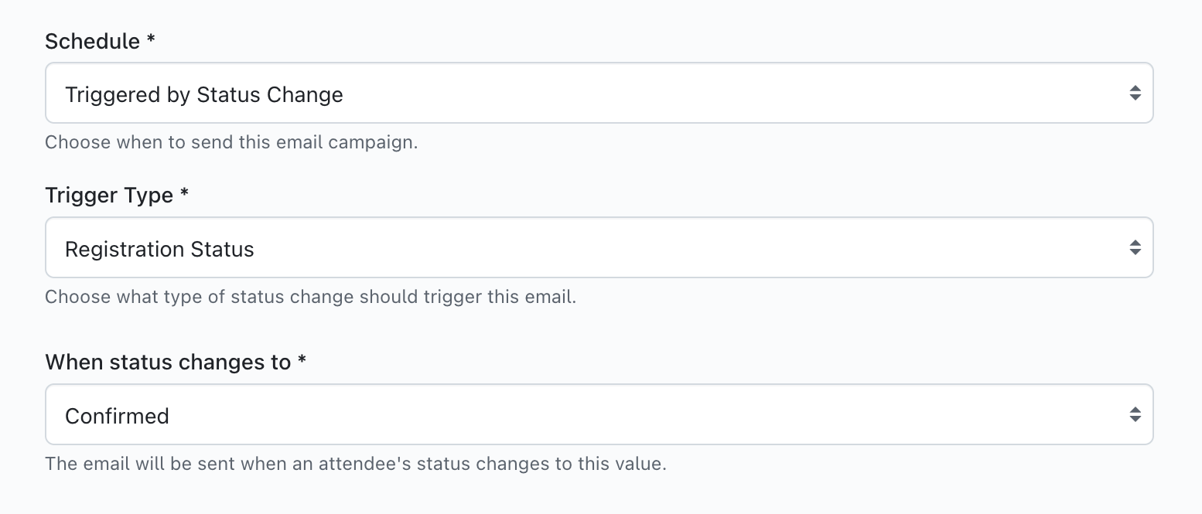
Task: Click the asterisk after 'When status changes to'
Action: pyautogui.click(x=302, y=361)
